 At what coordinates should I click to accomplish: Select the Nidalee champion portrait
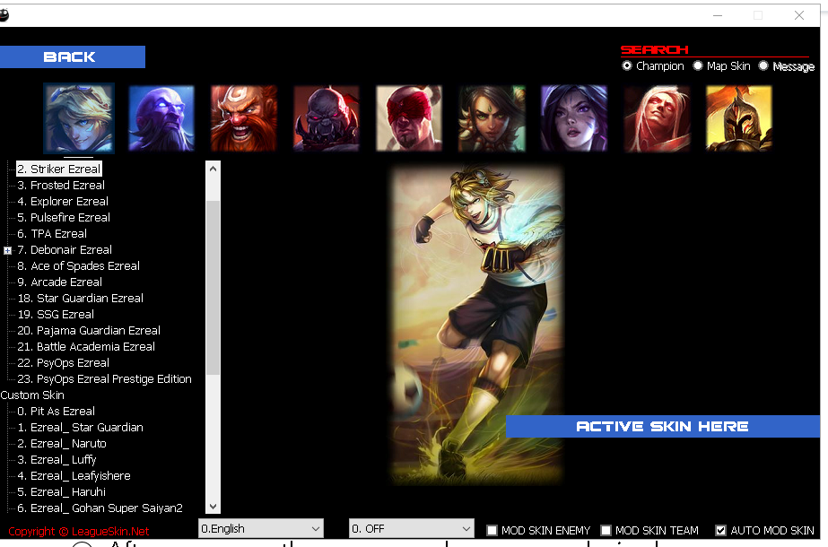point(492,118)
